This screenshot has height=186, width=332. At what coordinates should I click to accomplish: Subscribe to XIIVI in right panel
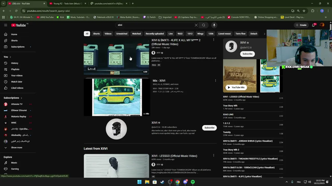pyautogui.click(x=247, y=54)
